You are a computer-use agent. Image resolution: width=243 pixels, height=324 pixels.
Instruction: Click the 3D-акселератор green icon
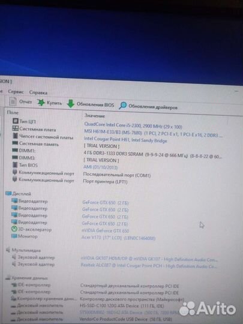click(14, 229)
